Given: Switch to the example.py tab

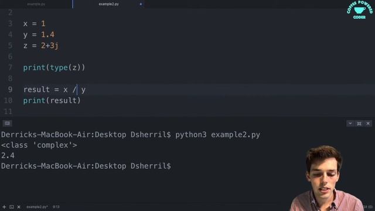Looking at the screenshot, I should [36, 4].
